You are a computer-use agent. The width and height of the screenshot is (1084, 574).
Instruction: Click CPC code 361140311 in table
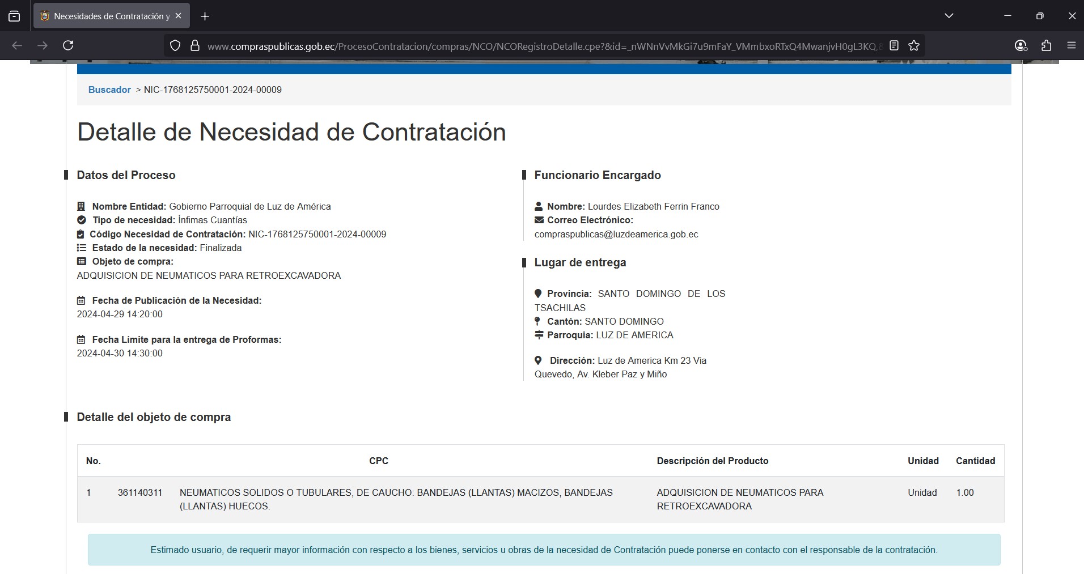pos(140,492)
